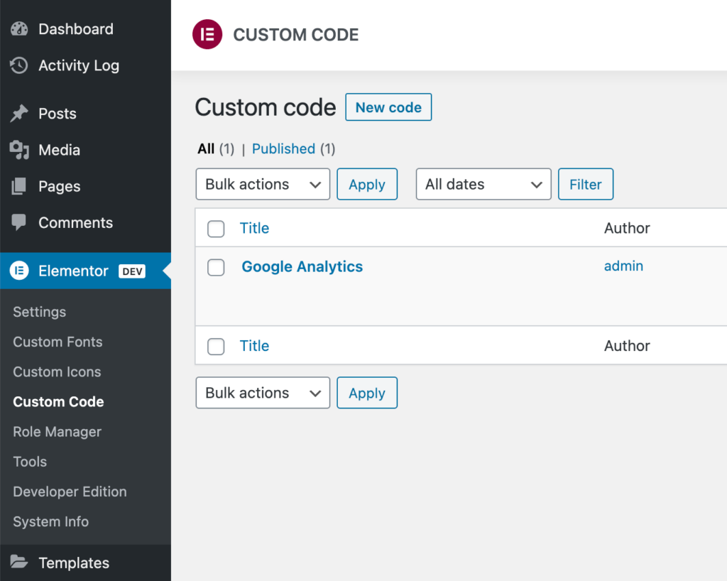Click the Dashboard gauge icon
Screen dimensions: 727x581
(19, 28)
